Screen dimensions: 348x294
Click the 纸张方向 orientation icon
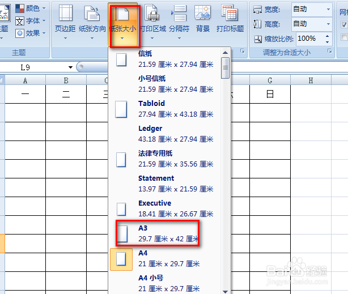click(92, 13)
